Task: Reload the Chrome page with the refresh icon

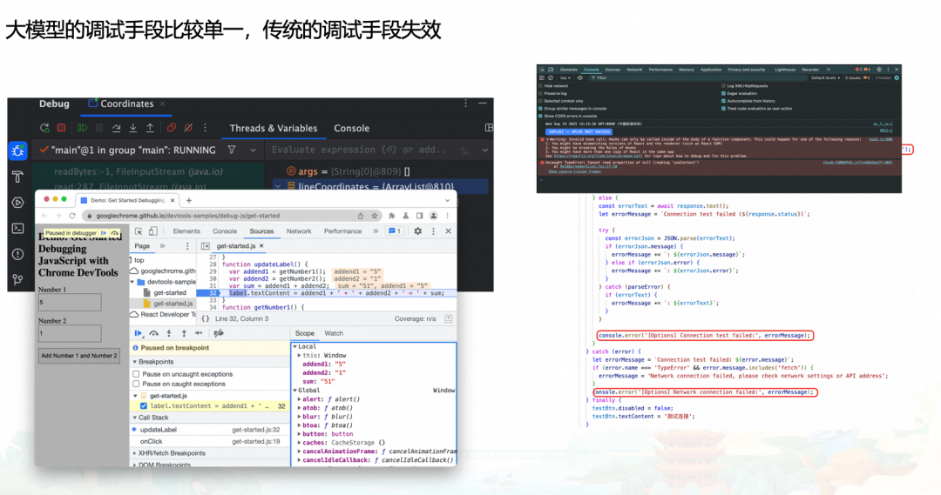Action: pos(72,216)
